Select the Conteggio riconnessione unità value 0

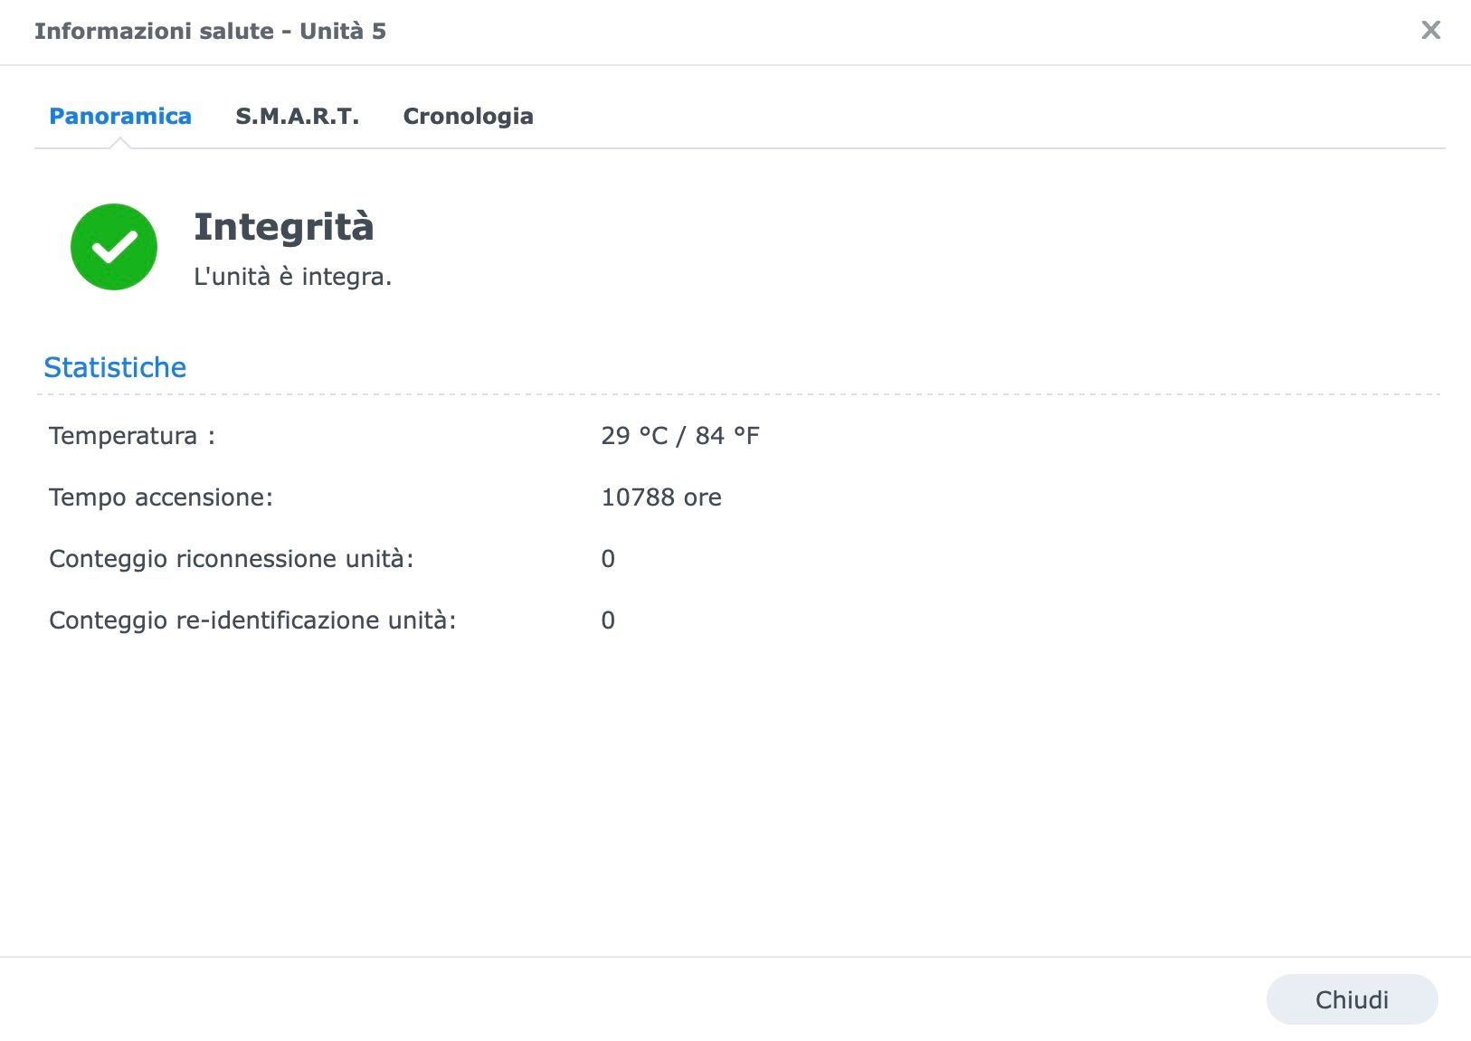608,559
